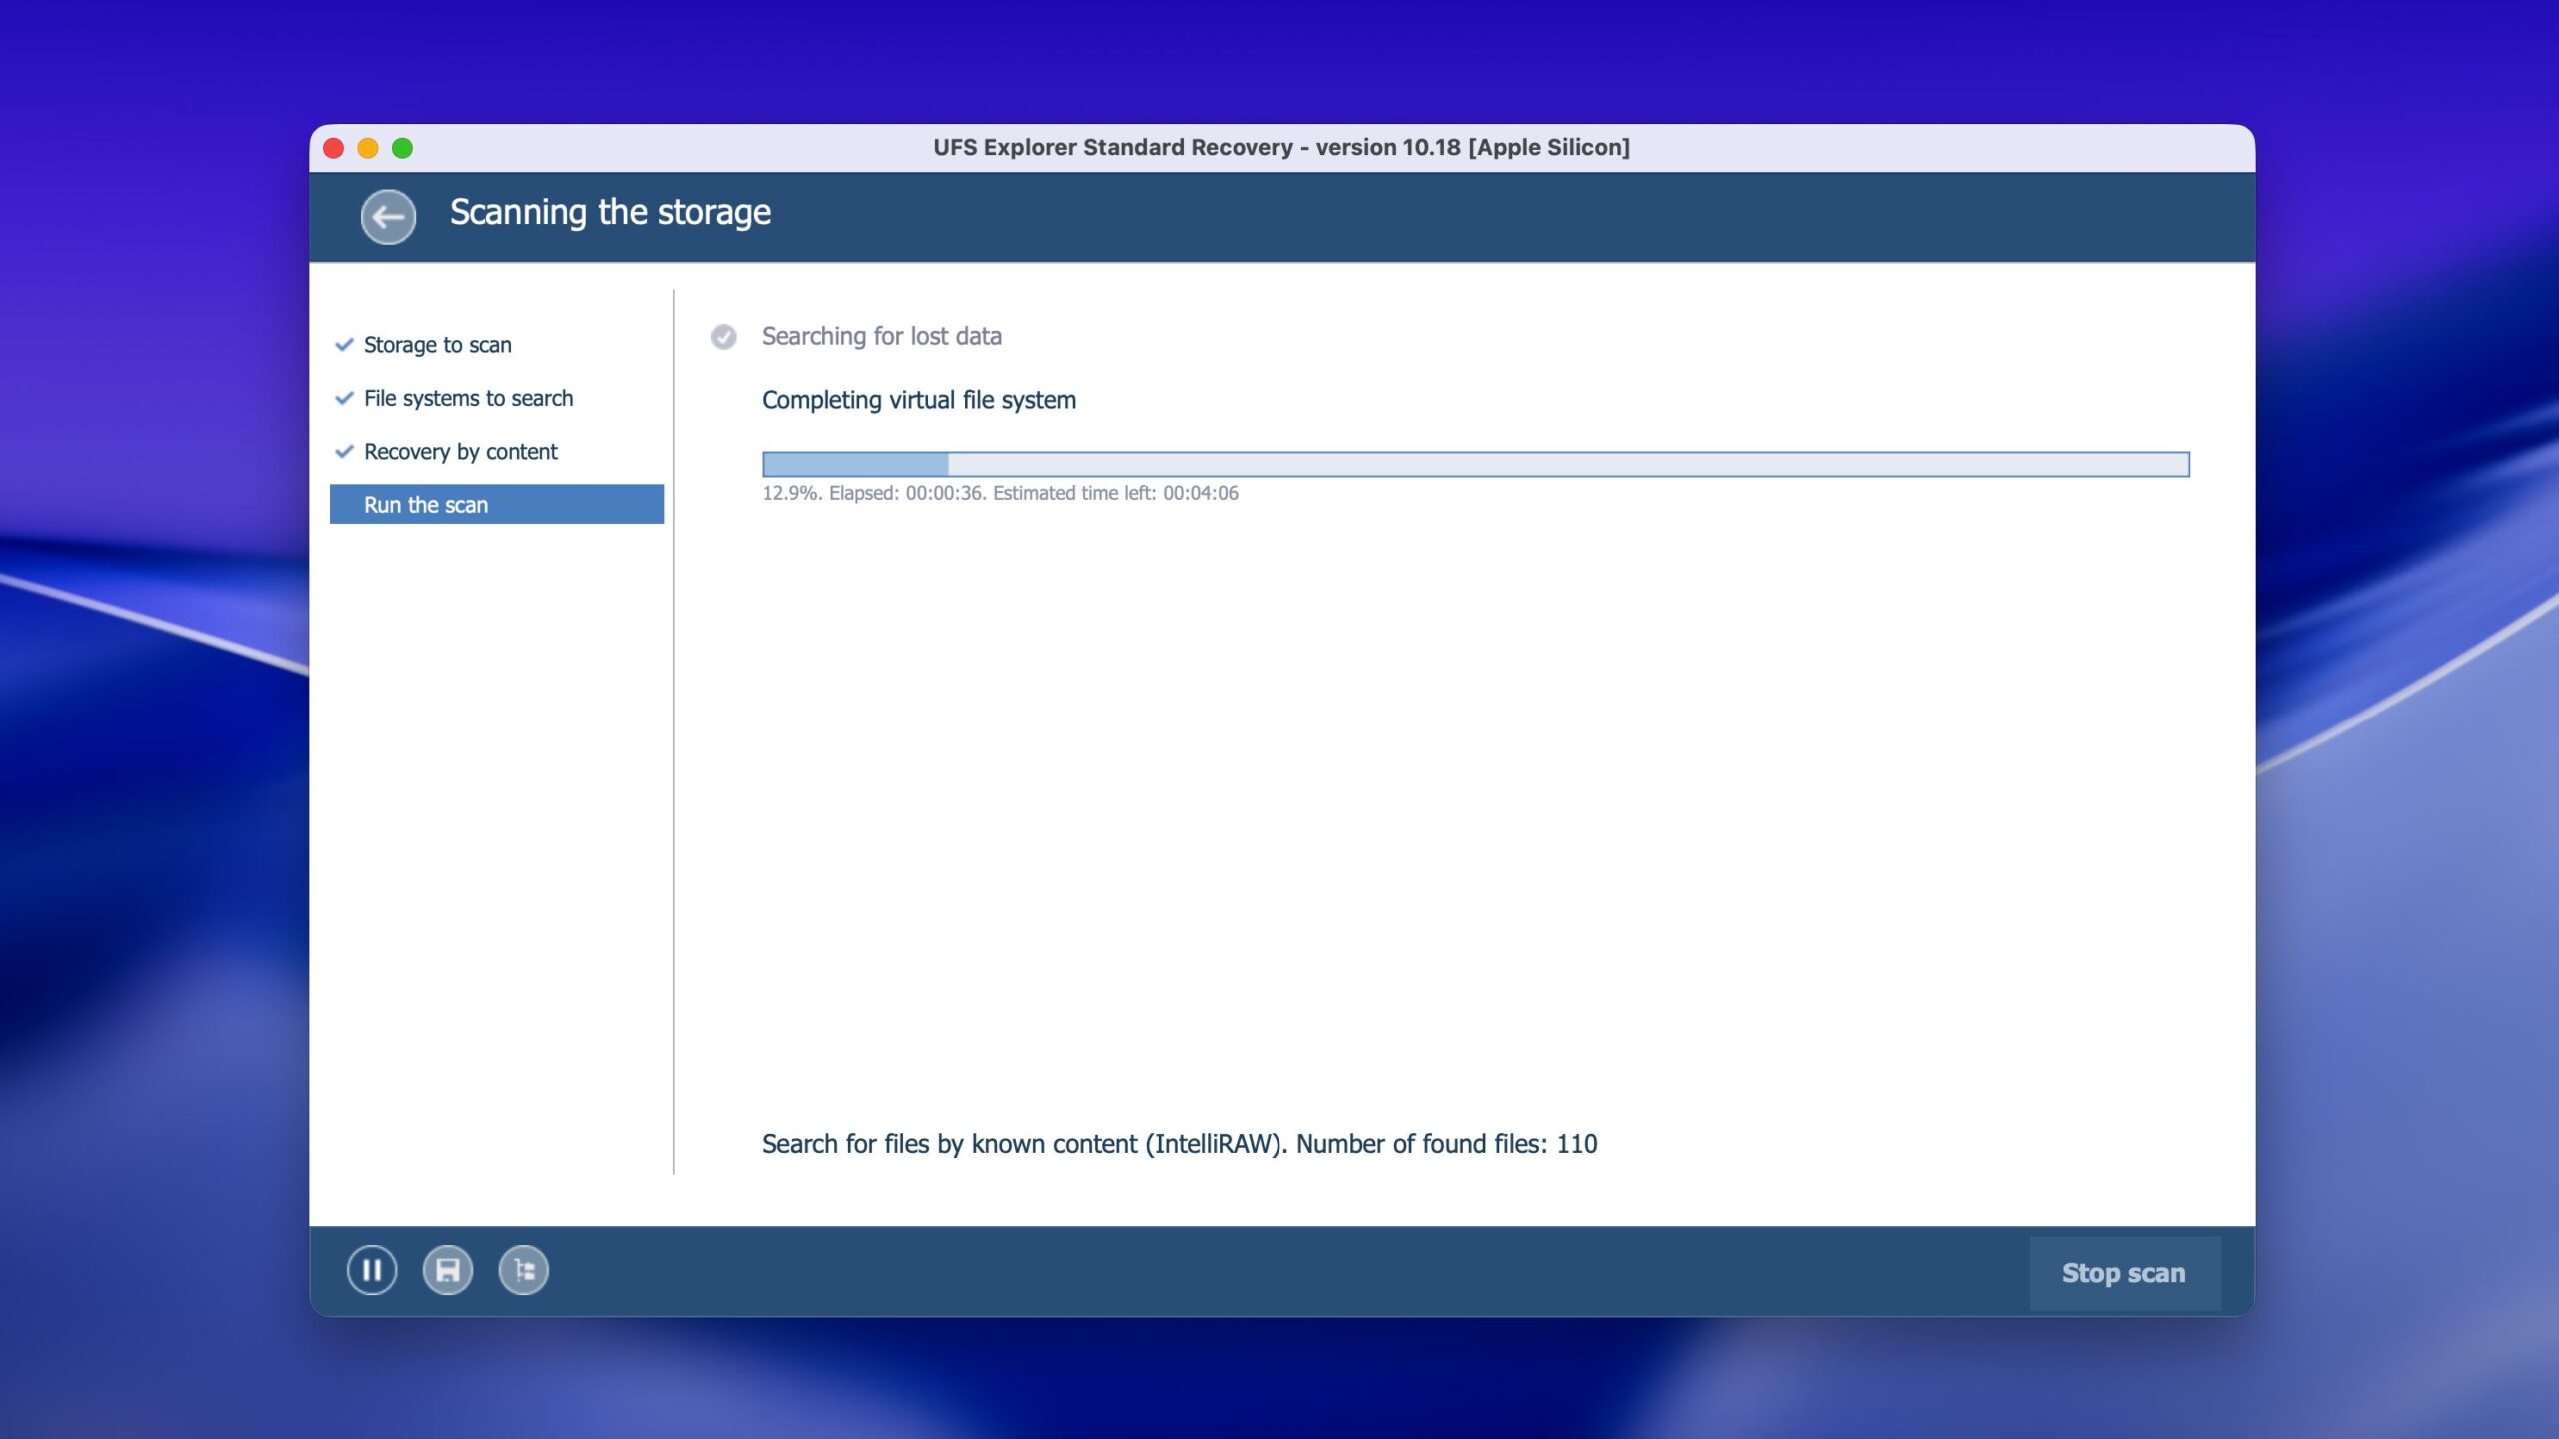Image resolution: width=2559 pixels, height=1439 pixels.
Task: Open the File systems to search step
Action: pos(468,398)
